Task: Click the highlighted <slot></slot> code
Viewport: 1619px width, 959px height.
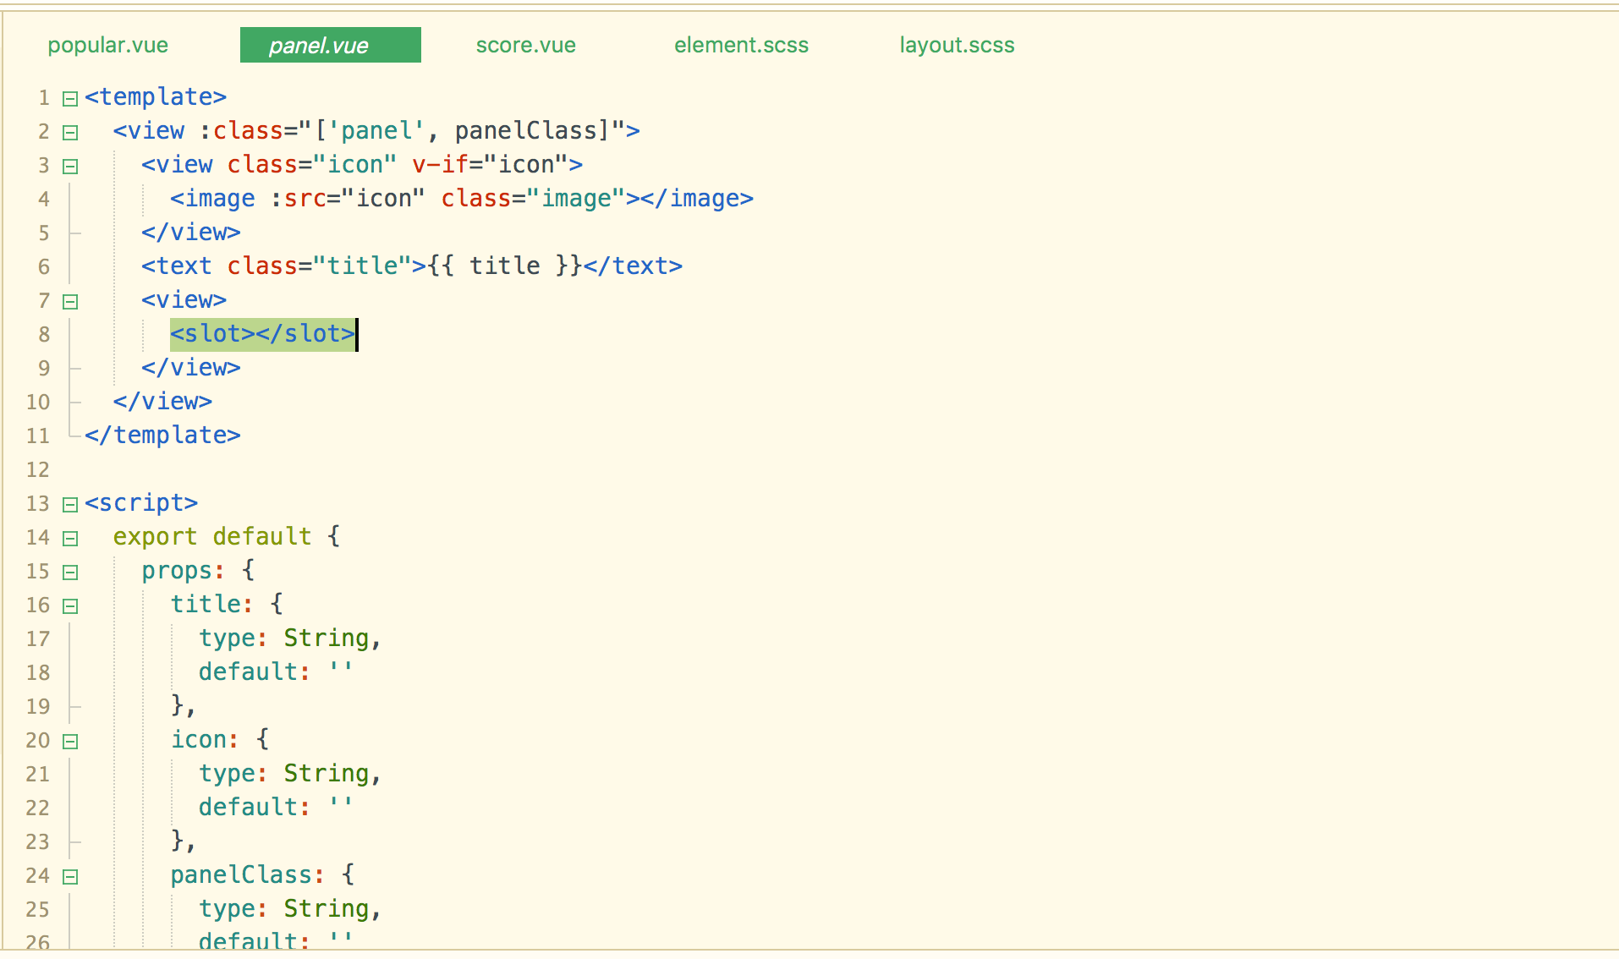Action: [263, 334]
